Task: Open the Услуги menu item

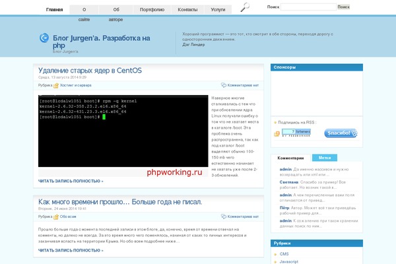Action: tap(218, 10)
